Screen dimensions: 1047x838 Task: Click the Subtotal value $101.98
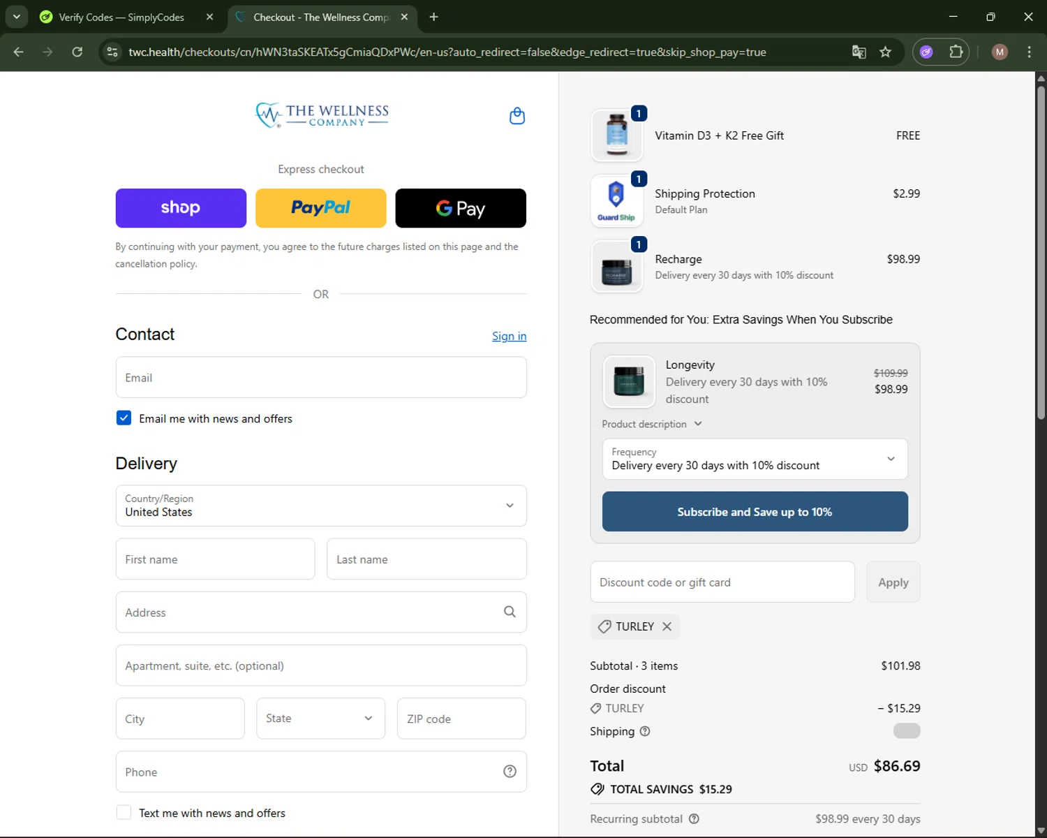tap(900, 666)
